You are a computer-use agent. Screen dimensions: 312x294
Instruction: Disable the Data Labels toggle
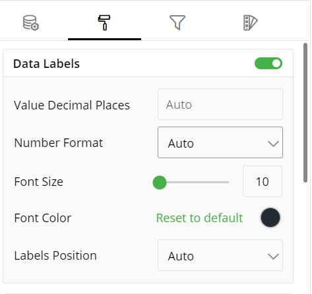click(268, 63)
